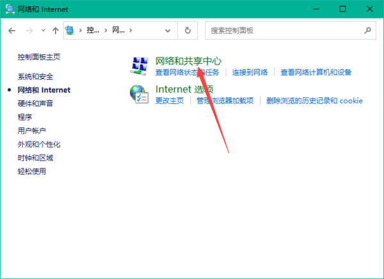Open 网络和共享中心 heading link
Image resolution: width=384 pixels, height=279 pixels.
(188, 61)
